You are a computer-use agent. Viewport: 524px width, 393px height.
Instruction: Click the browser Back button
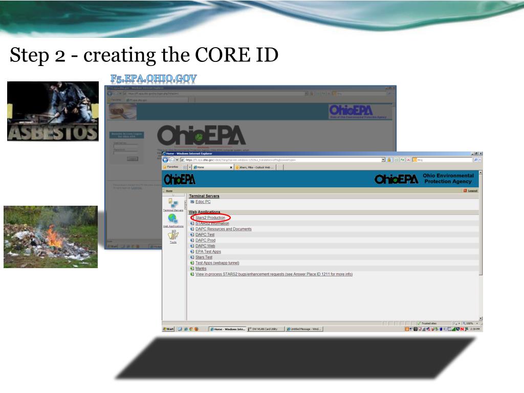(165, 160)
